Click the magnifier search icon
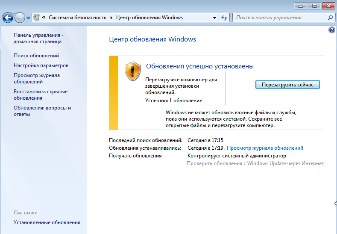 click(x=330, y=18)
